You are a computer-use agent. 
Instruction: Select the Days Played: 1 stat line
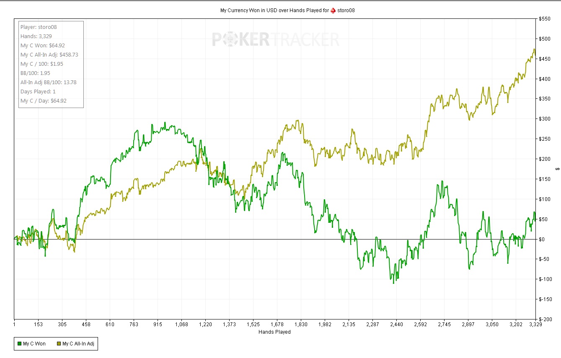[x=38, y=92]
